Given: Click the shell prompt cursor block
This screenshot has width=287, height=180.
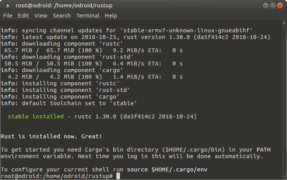Looking at the screenshot, I should [x=118, y=176].
